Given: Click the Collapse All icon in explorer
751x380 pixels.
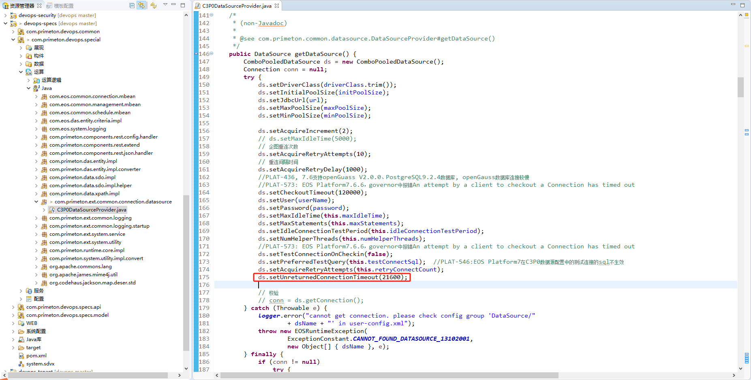Looking at the screenshot, I should 132,5.
